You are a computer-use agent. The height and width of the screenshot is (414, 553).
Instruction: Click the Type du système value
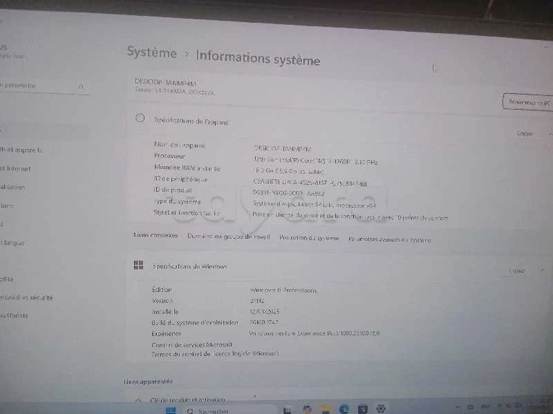point(314,205)
